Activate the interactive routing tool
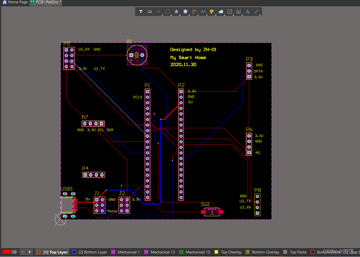Screen dimensions: 360x257 pyautogui.click(x=194, y=12)
